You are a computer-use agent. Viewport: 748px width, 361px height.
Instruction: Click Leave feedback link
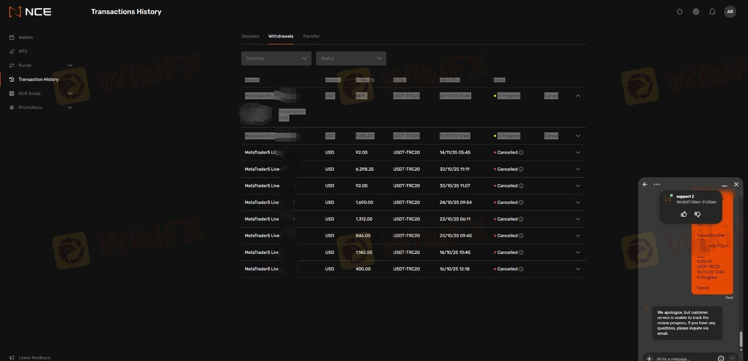[x=34, y=358]
